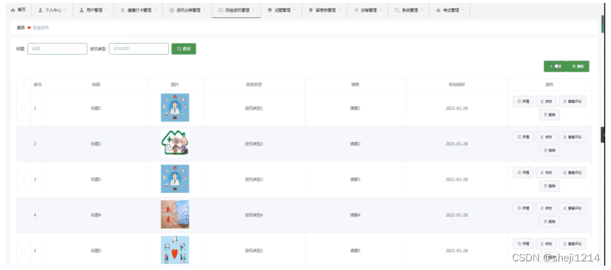611x270 pixels.
Task: Click the 发布时间 column header
Action: coord(457,84)
